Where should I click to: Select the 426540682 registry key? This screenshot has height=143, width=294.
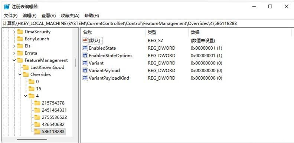coord(53,124)
